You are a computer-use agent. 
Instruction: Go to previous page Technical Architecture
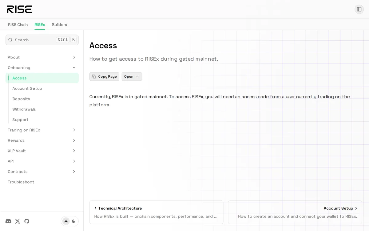click(x=156, y=212)
